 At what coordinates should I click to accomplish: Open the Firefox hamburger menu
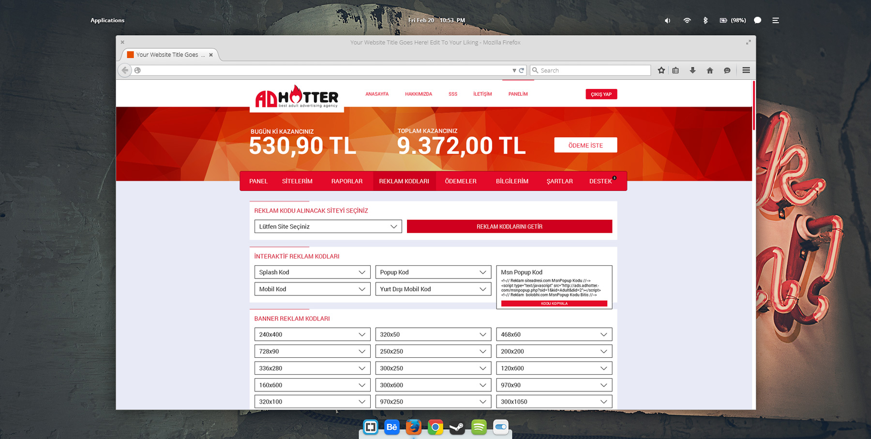coord(746,70)
